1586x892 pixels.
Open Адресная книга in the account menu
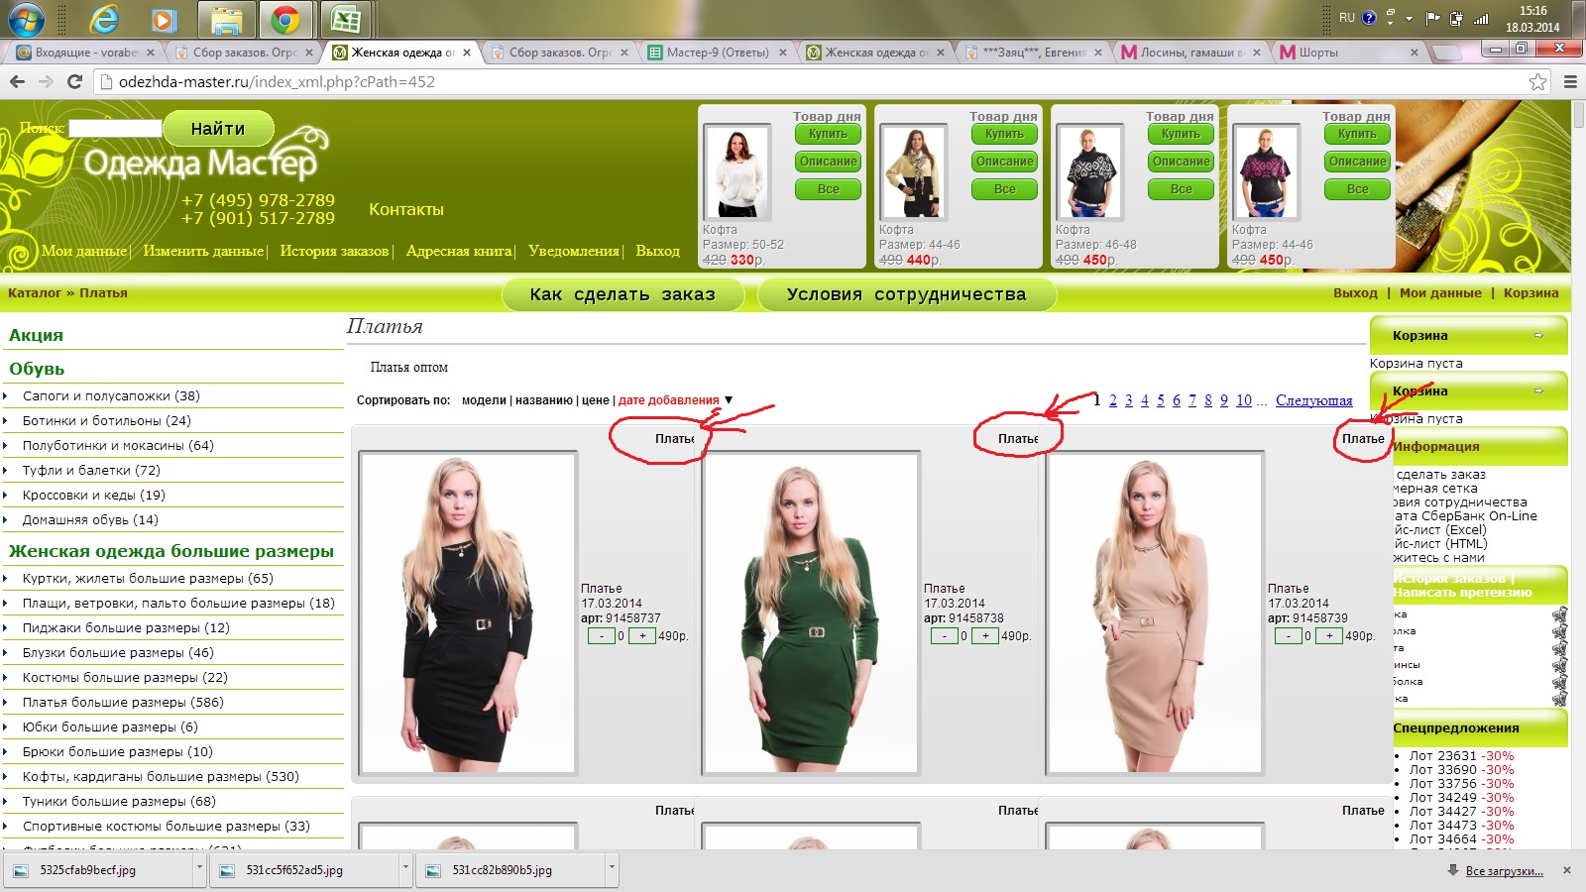tap(459, 251)
